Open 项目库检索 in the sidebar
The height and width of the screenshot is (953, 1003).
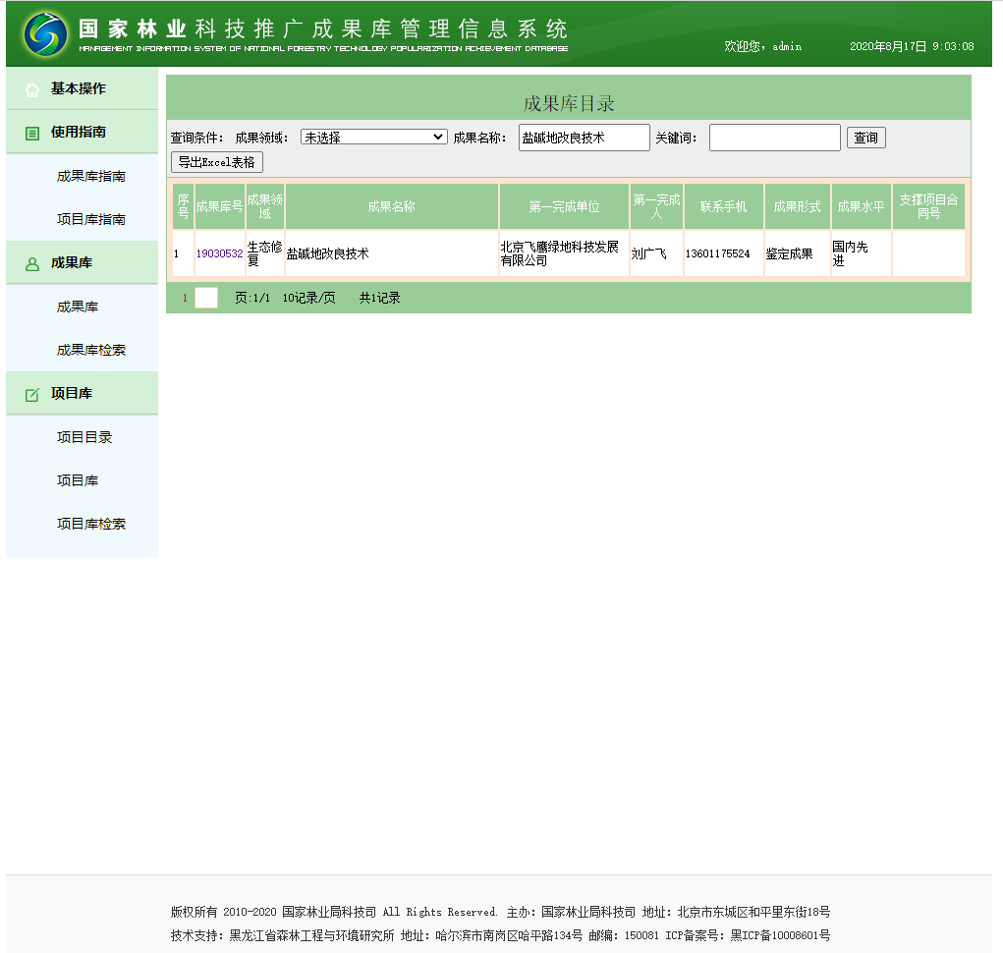pyautogui.click(x=90, y=524)
